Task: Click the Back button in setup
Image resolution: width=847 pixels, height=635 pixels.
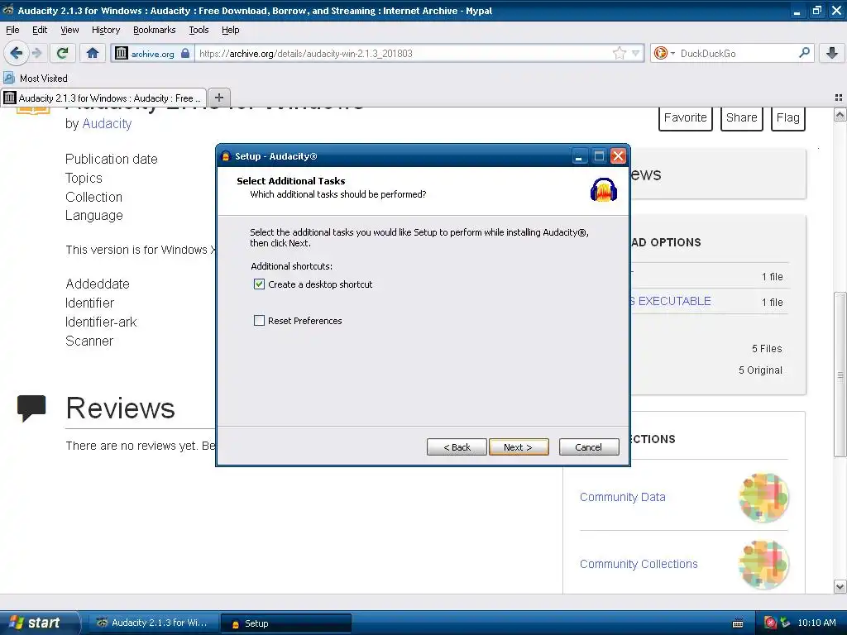Action: coord(457,446)
